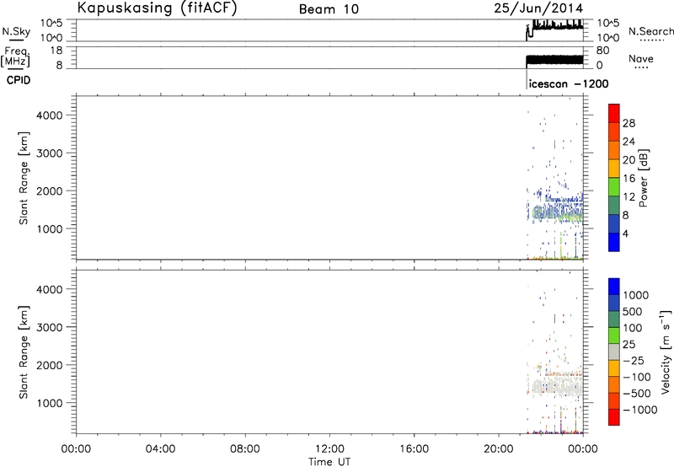Click the '12:00' time axis tick label
This screenshot has width=674, height=467.
point(329,449)
